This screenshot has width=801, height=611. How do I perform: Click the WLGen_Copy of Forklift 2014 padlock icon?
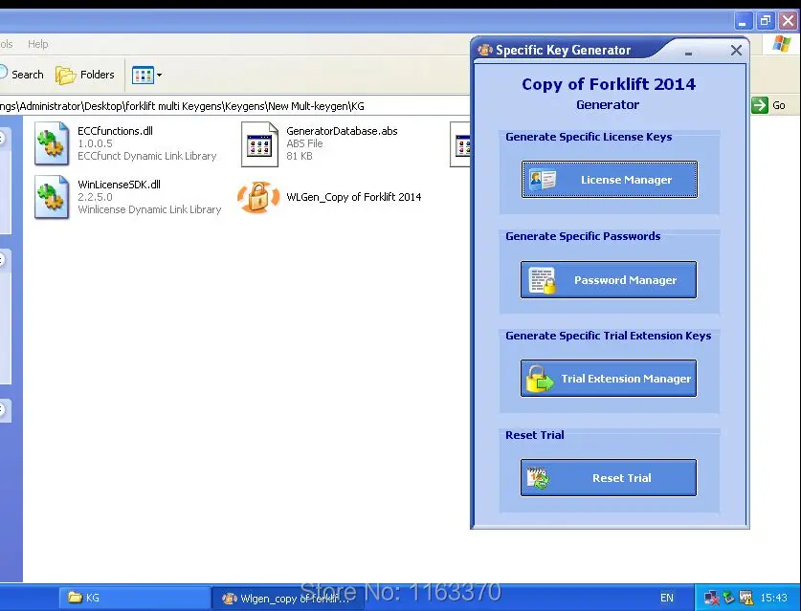coord(258,197)
